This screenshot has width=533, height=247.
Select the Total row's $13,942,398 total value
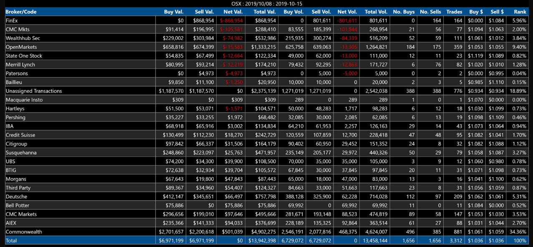tap(262, 241)
